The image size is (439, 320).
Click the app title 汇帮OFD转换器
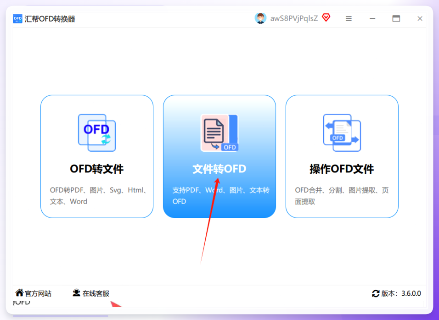pyautogui.click(x=50, y=19)
